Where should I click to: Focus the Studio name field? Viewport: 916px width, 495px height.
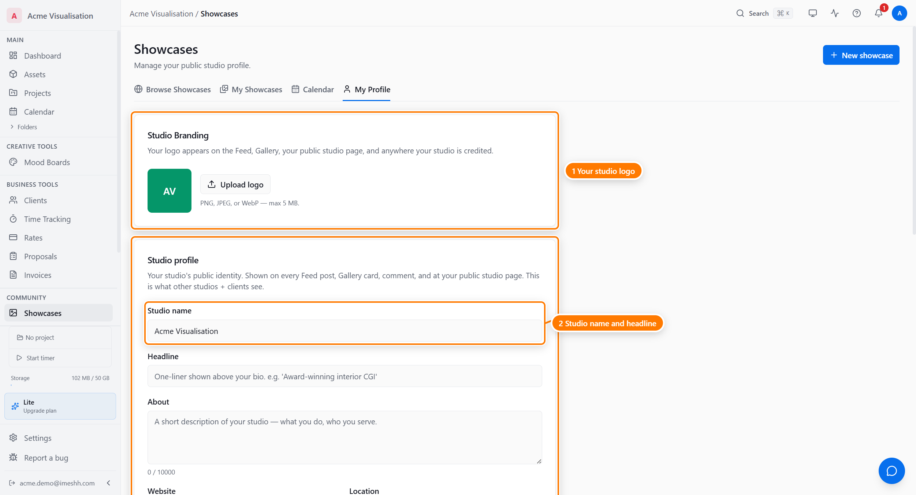point(345,331)
